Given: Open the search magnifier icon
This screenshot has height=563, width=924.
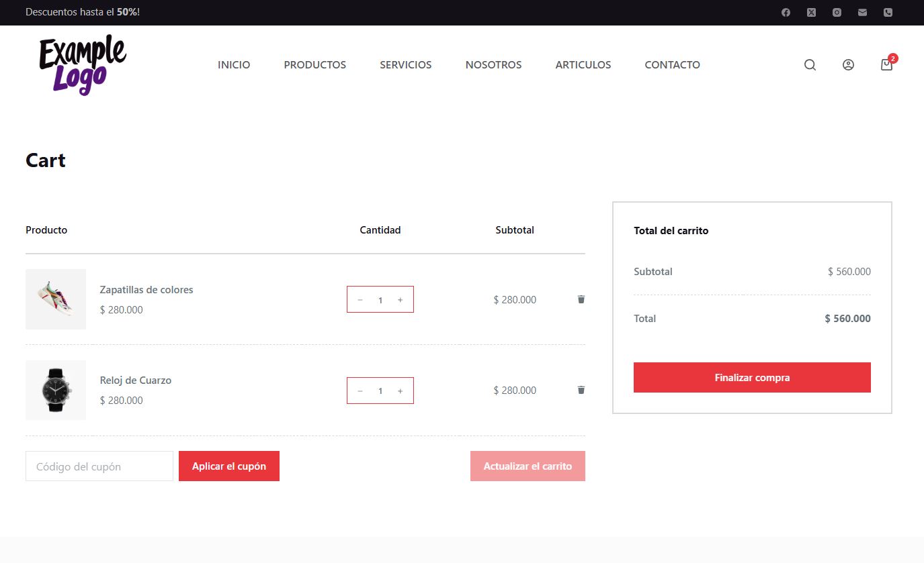Looking at the screenshot, I should (x=810, y=65).
